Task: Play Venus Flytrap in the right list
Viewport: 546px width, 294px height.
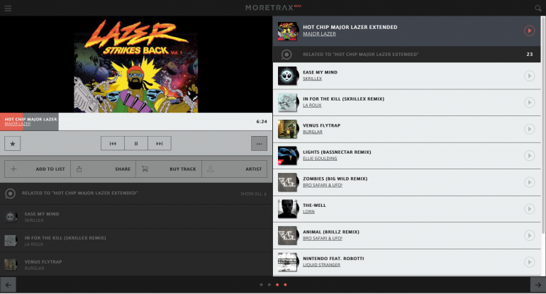Action: pos(529,129)
